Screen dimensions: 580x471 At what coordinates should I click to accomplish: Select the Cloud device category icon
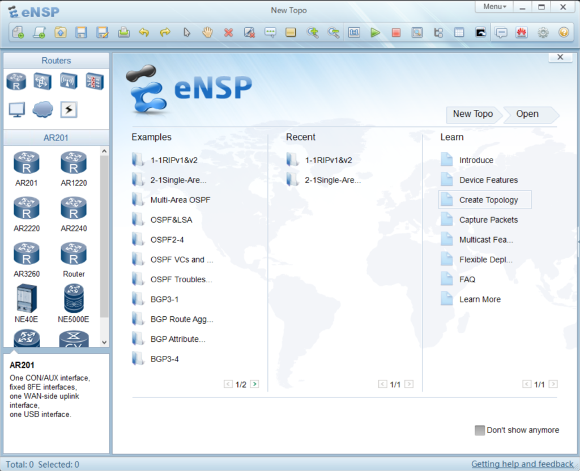(x=42, y=109)
